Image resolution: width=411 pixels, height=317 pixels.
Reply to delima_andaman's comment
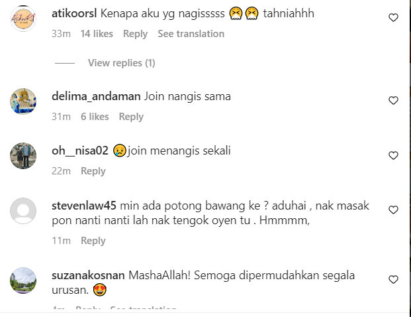[131, 117]
